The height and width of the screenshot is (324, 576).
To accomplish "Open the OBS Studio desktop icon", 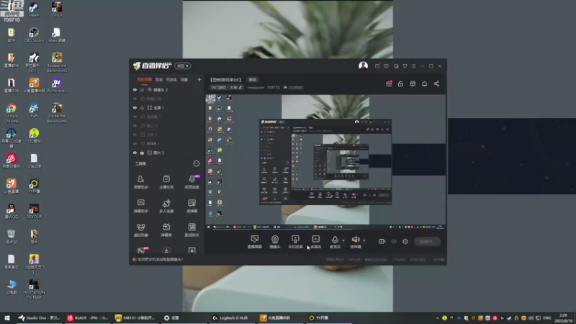I will click(x=34, y=35).
